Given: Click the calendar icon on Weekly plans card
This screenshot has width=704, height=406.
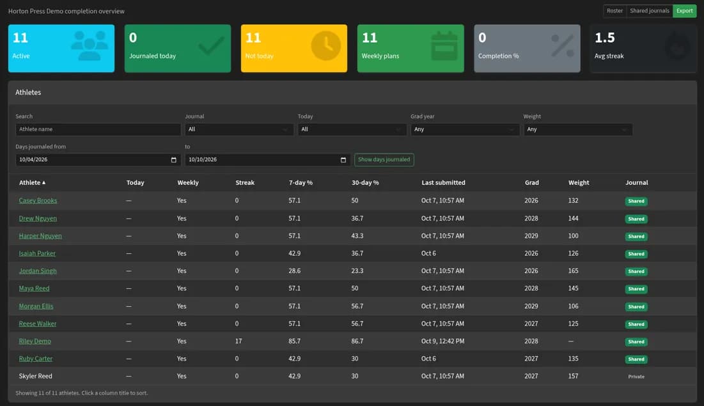Looking at the screenshot, I should [444, 45].
